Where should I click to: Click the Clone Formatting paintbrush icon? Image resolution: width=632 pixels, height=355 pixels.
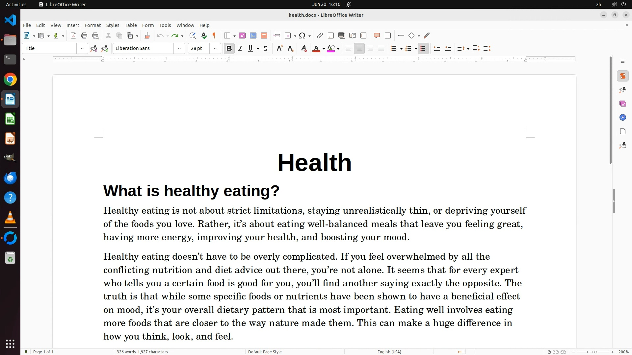[x=147, y=36]
